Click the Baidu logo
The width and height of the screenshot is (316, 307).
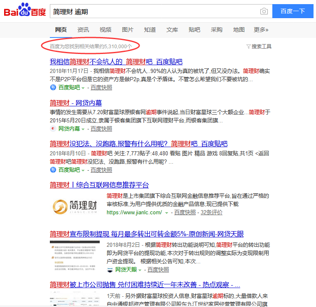[25, 10]
